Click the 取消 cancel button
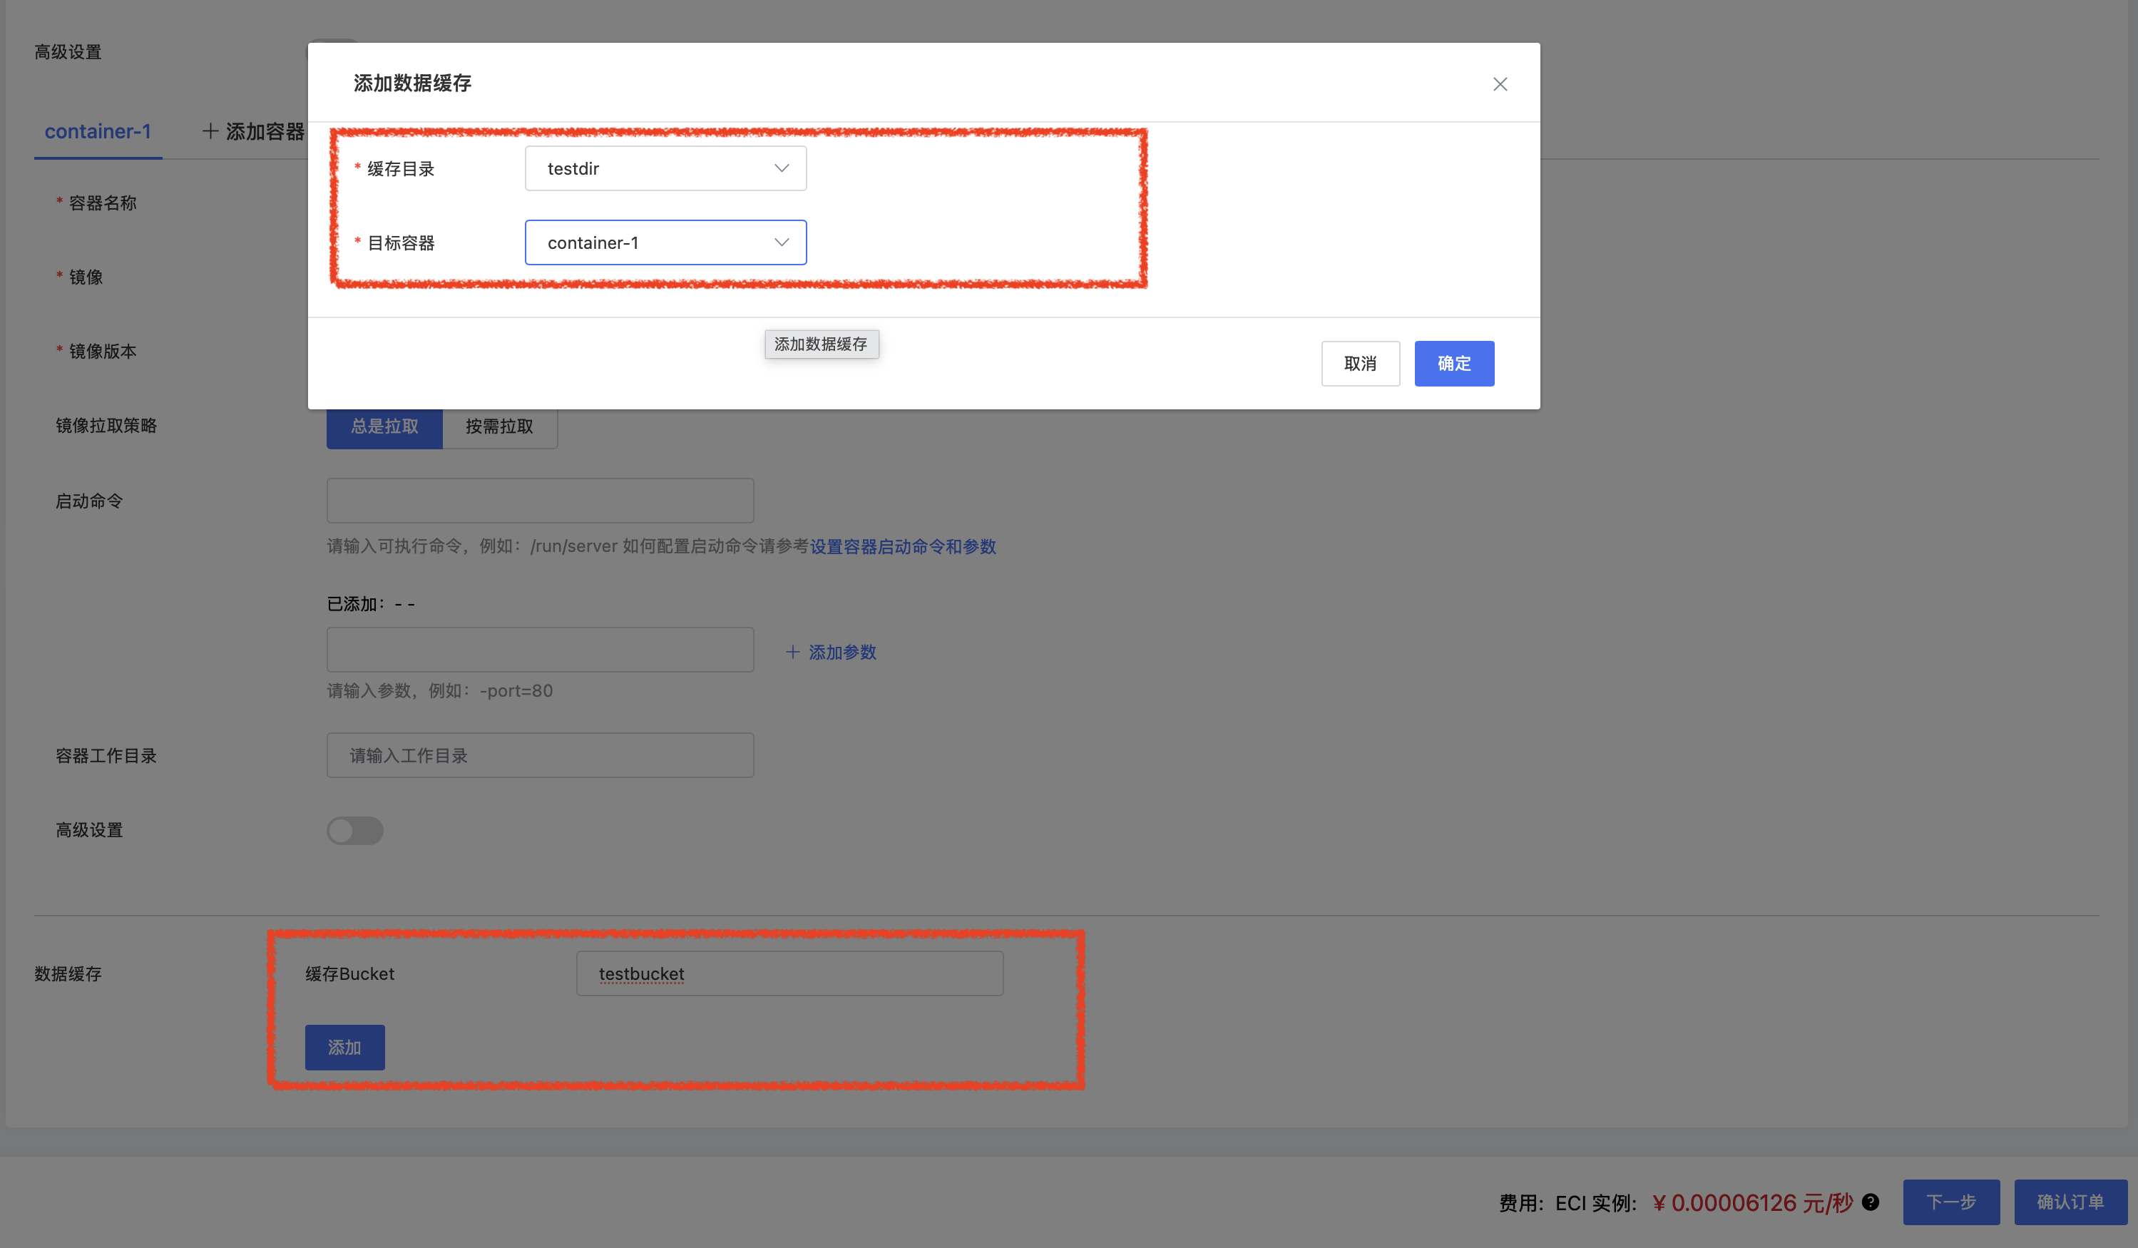2138x1248 pixels. click(1359, 363)
